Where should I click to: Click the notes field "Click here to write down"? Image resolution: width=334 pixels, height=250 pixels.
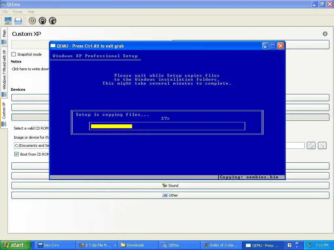click(30, 69)
